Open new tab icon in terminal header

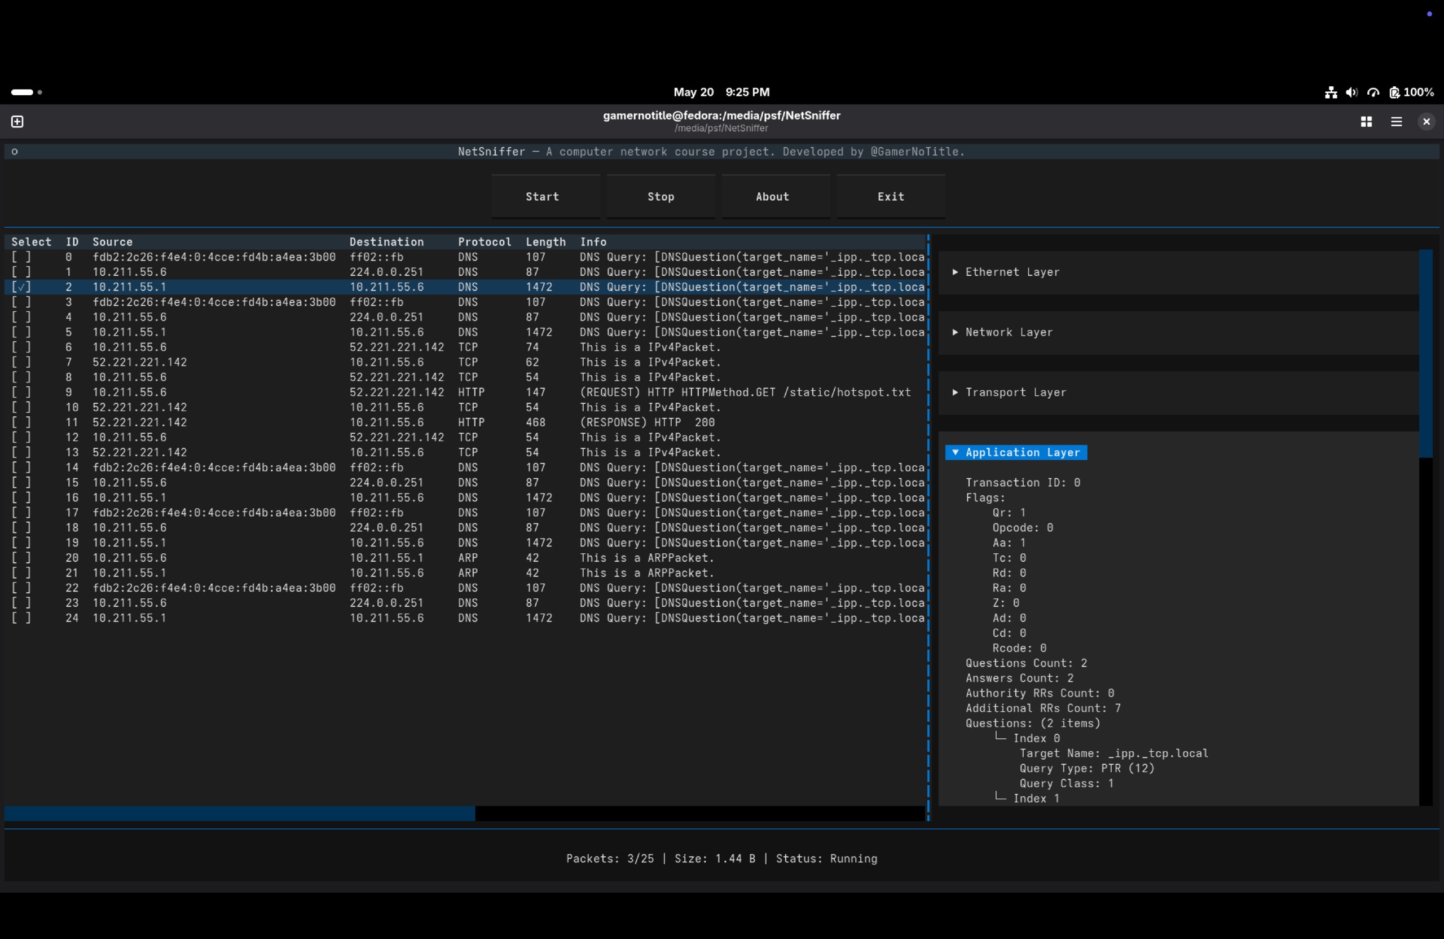[17, 122]
